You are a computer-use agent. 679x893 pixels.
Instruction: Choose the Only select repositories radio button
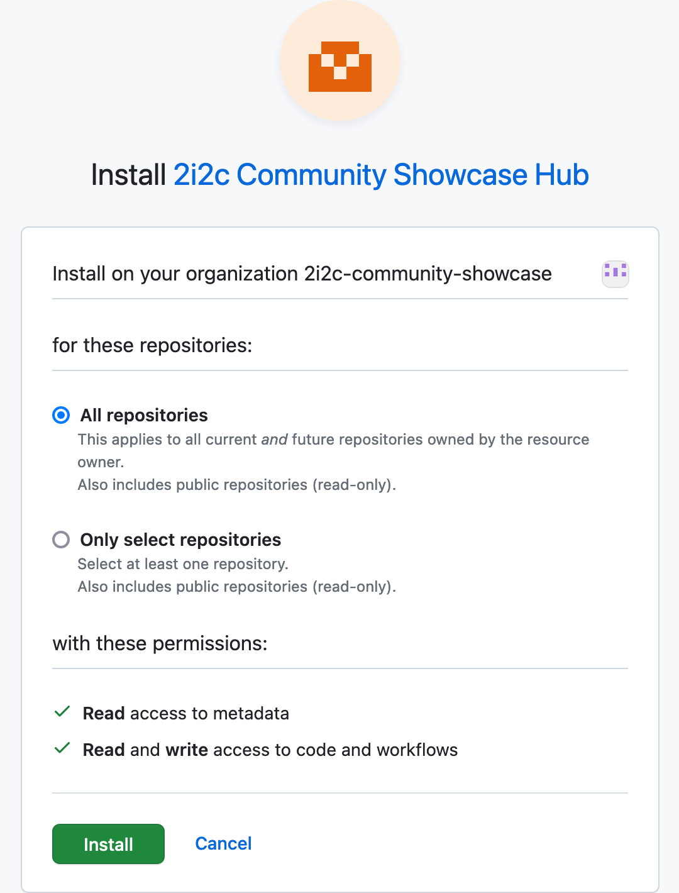pos(61,540)
